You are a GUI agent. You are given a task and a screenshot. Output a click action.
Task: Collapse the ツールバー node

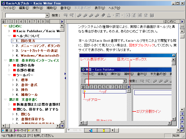point(9,75)
